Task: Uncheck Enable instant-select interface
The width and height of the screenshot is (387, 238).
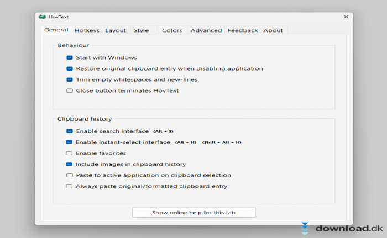Action: coord(69,142)
